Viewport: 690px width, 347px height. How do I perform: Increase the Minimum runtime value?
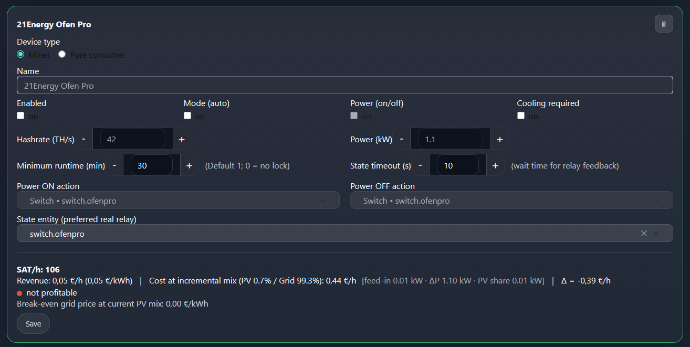190,165
